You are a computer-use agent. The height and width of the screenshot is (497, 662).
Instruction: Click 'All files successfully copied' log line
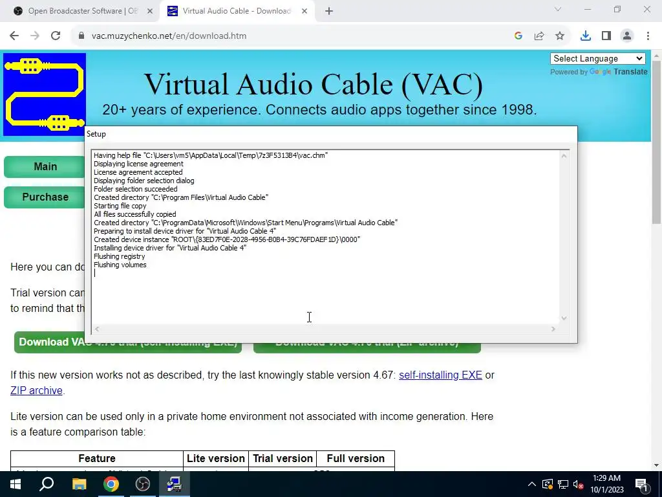point(134,214)
